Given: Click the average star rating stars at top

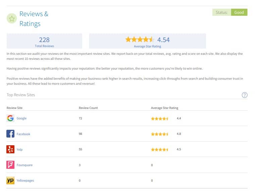Looking at the screenshot, I should click(x=140, y=40).
